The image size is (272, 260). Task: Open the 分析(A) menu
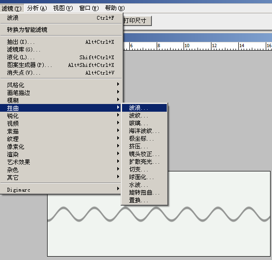click(x=37, y=8)
